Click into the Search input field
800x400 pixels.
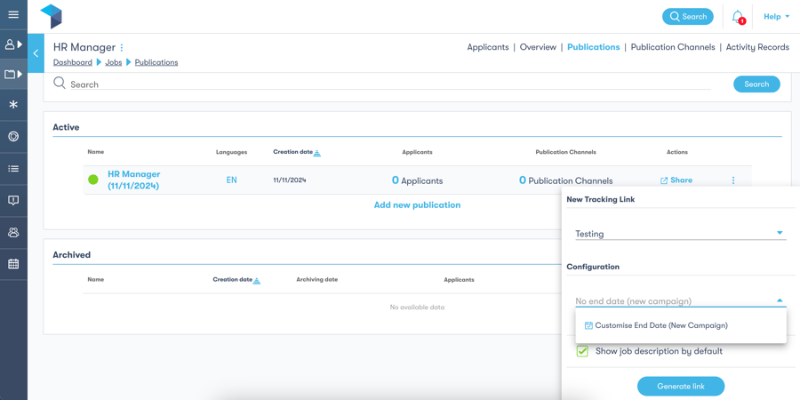click(390, 84)
